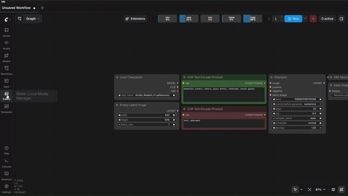Click the seed value field
Screen dimensions: 348x196
tap(297, 99)
